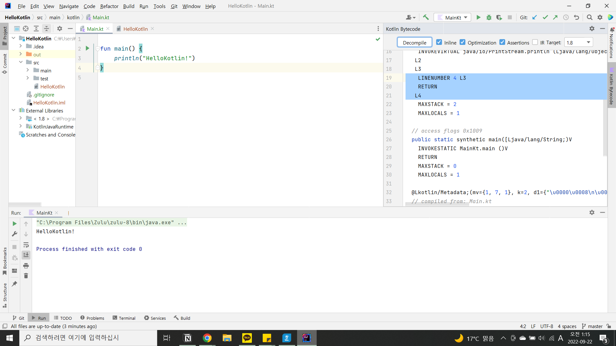Expand all in Project panel
This screenshot has width=616, height=346.
pyautogui.click(x=36, y=29)
